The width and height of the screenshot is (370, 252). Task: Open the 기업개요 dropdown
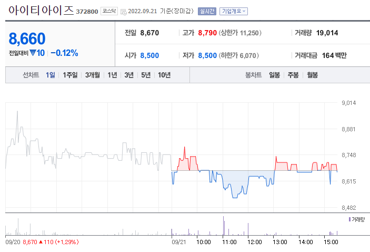(233, 11)
